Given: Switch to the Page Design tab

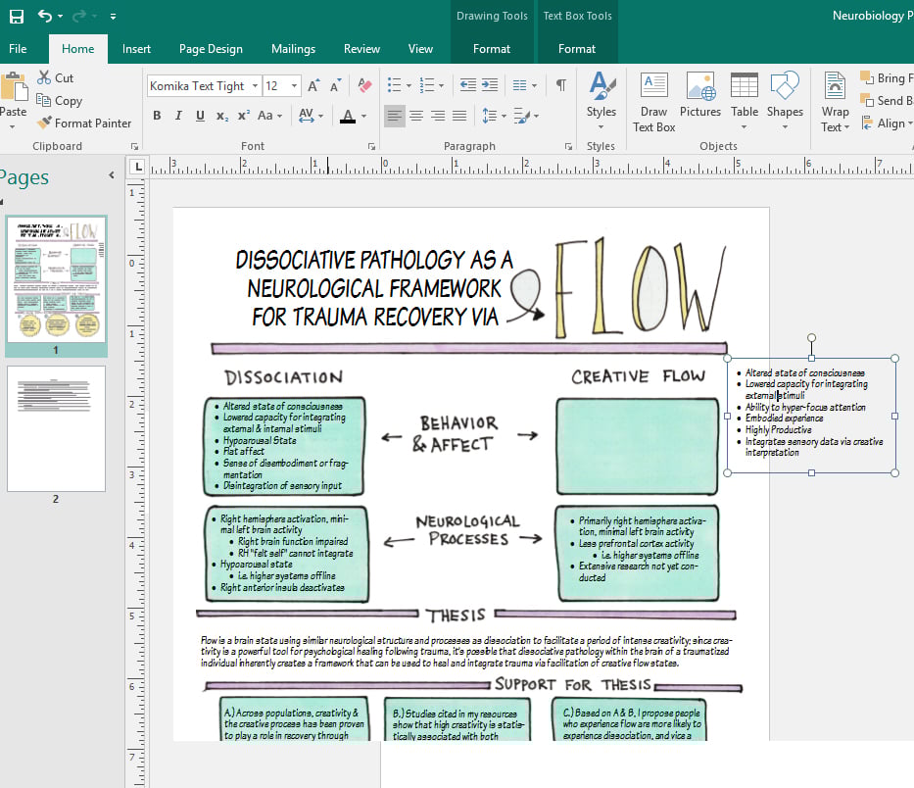Looking at the screenshot, I should click(x=211, y=49).
